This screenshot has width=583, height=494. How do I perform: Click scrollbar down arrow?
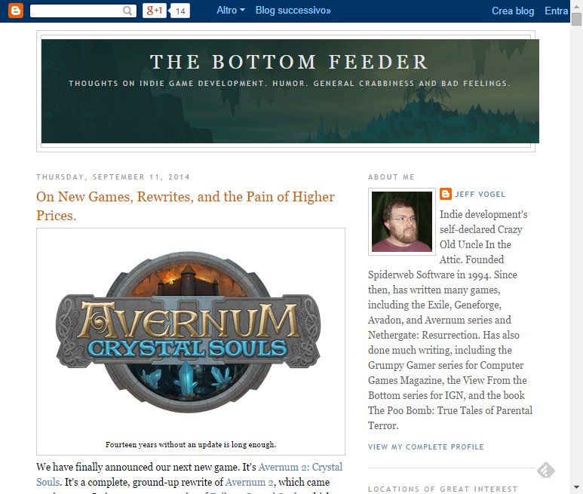(576, 487)
